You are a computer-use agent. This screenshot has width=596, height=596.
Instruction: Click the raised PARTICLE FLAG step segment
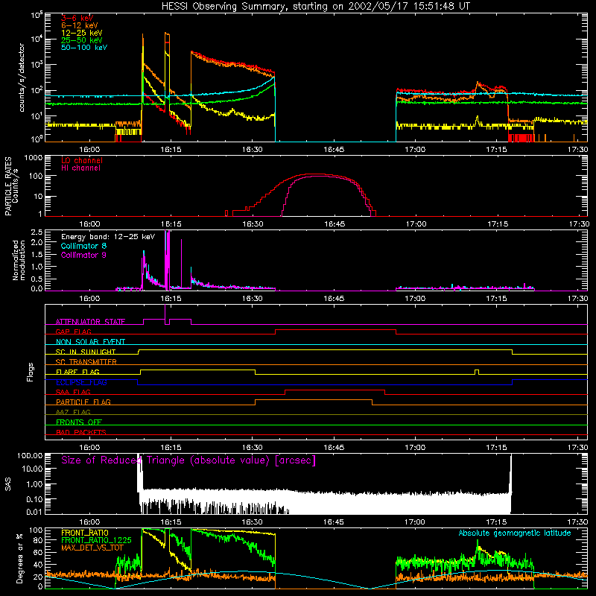[x=314, y=400]
